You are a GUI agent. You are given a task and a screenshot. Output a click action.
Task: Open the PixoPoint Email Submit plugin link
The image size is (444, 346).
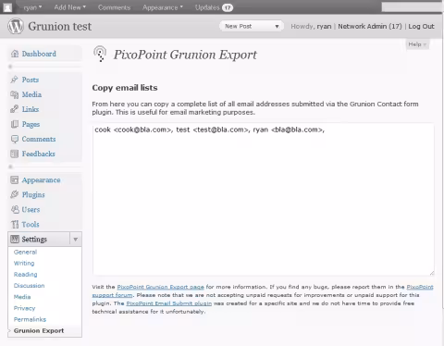pos(169,303)
